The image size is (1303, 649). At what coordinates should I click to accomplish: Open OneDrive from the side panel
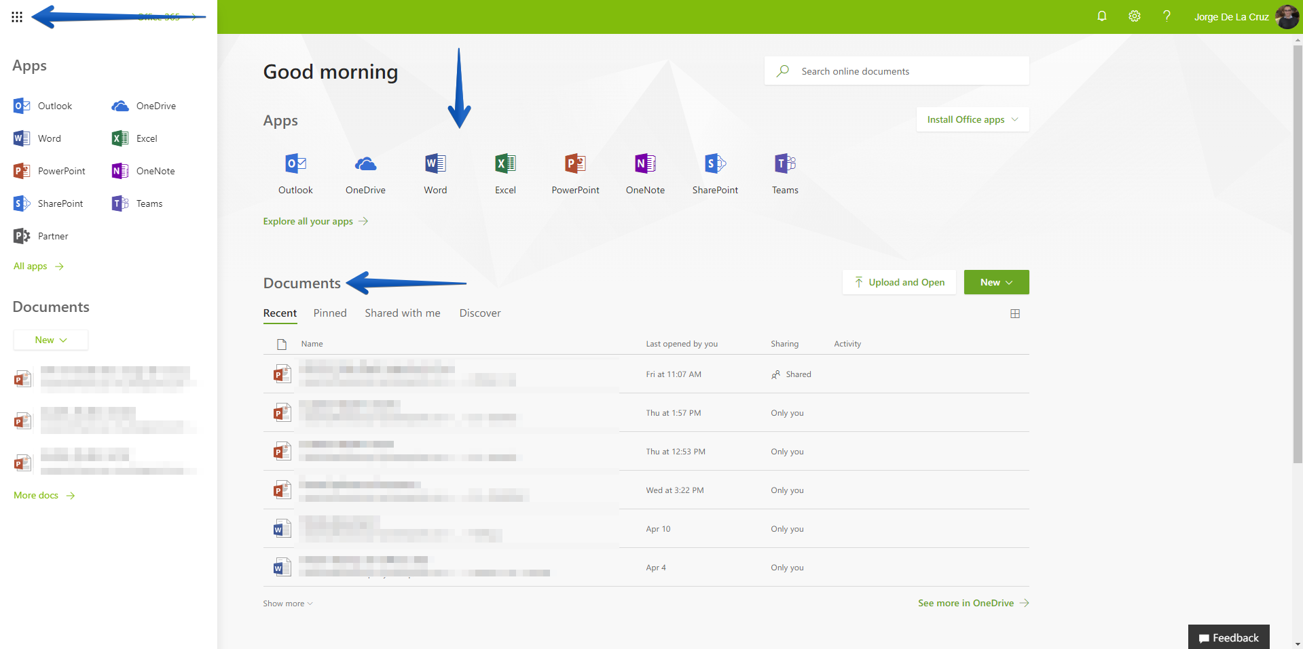(x=144, y=106)
